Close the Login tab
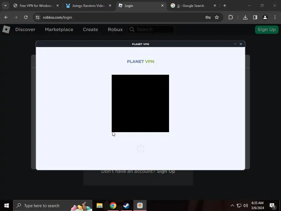Image resolution: width=281 pixels, height=211 pixels. [162, 5]
